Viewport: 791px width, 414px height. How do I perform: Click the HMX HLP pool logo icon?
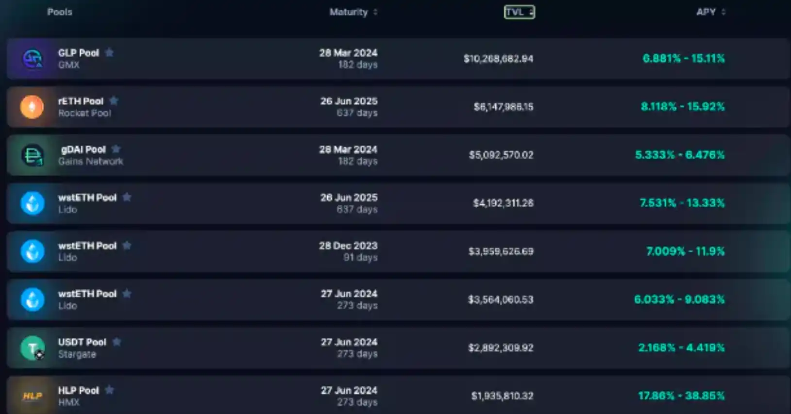pos(33,396)
